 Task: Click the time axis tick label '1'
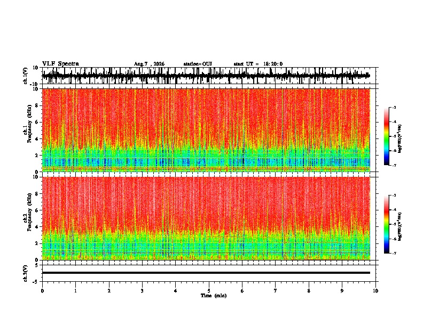(x=75, y=291)
